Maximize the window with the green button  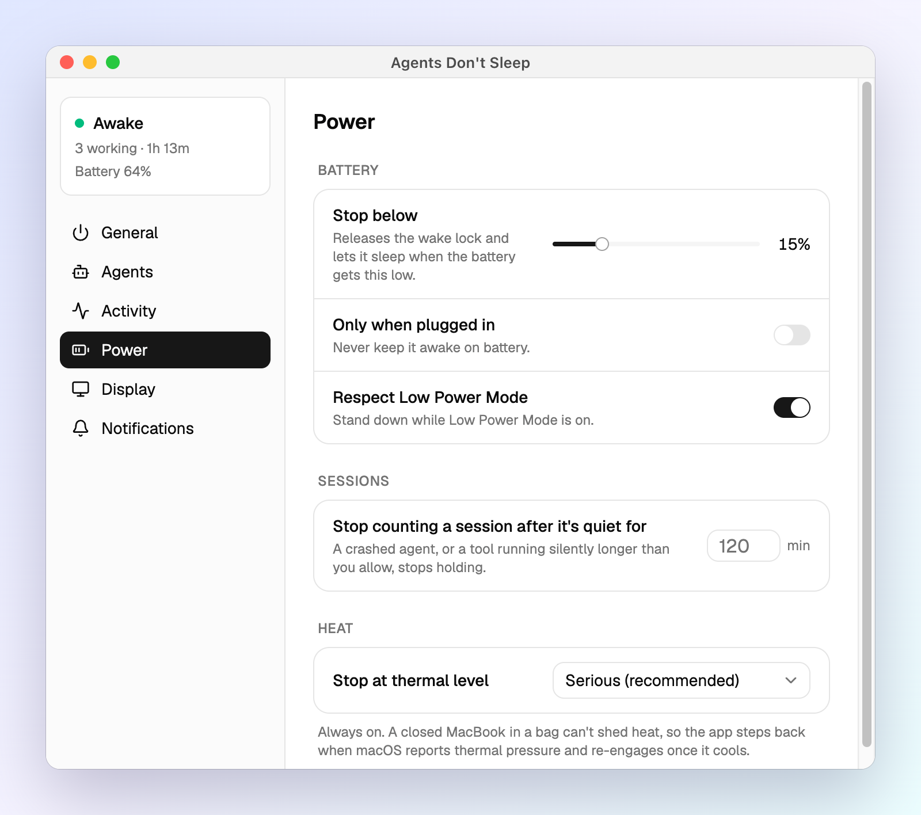113,62
